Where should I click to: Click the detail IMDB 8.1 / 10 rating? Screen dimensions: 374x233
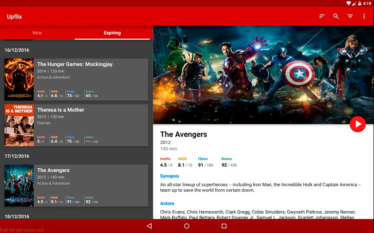click(x=185, y=162)
